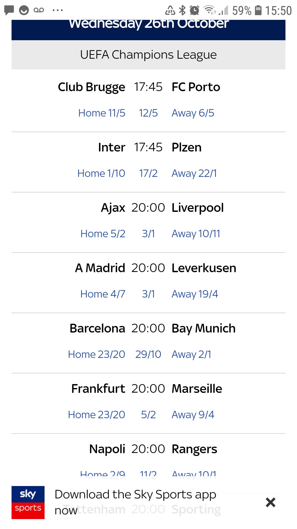297x529 pixels.
Task: Tap the Sky Sports app logo
Action: tap(28, 502)
